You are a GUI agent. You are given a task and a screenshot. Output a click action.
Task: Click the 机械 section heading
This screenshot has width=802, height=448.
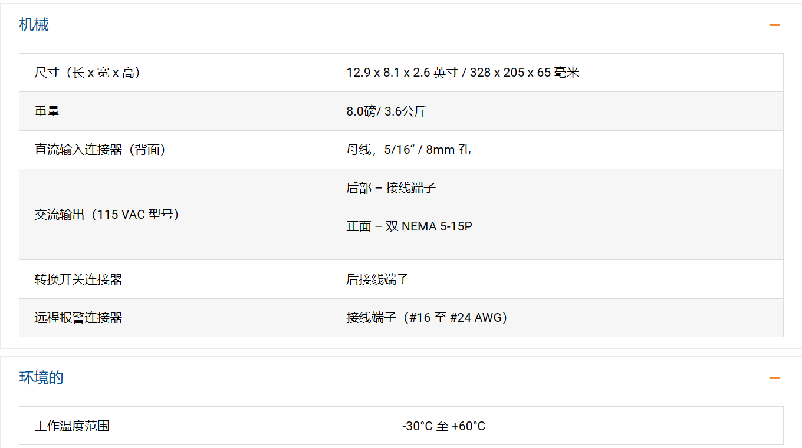[34, 25]
